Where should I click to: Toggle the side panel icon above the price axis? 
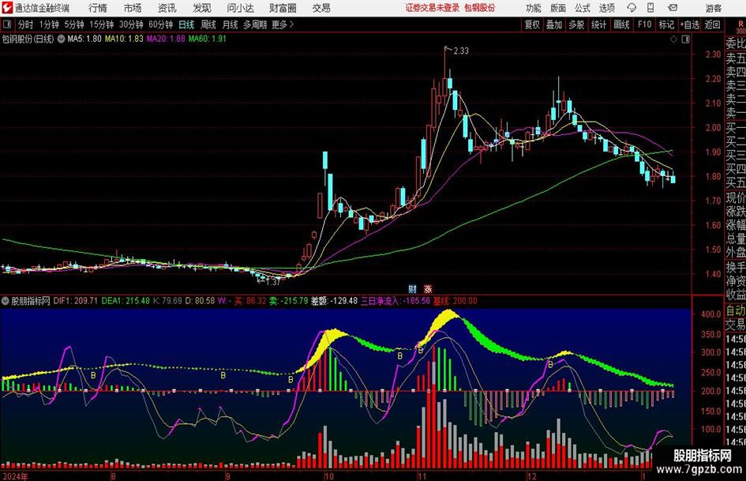(685, 39)
